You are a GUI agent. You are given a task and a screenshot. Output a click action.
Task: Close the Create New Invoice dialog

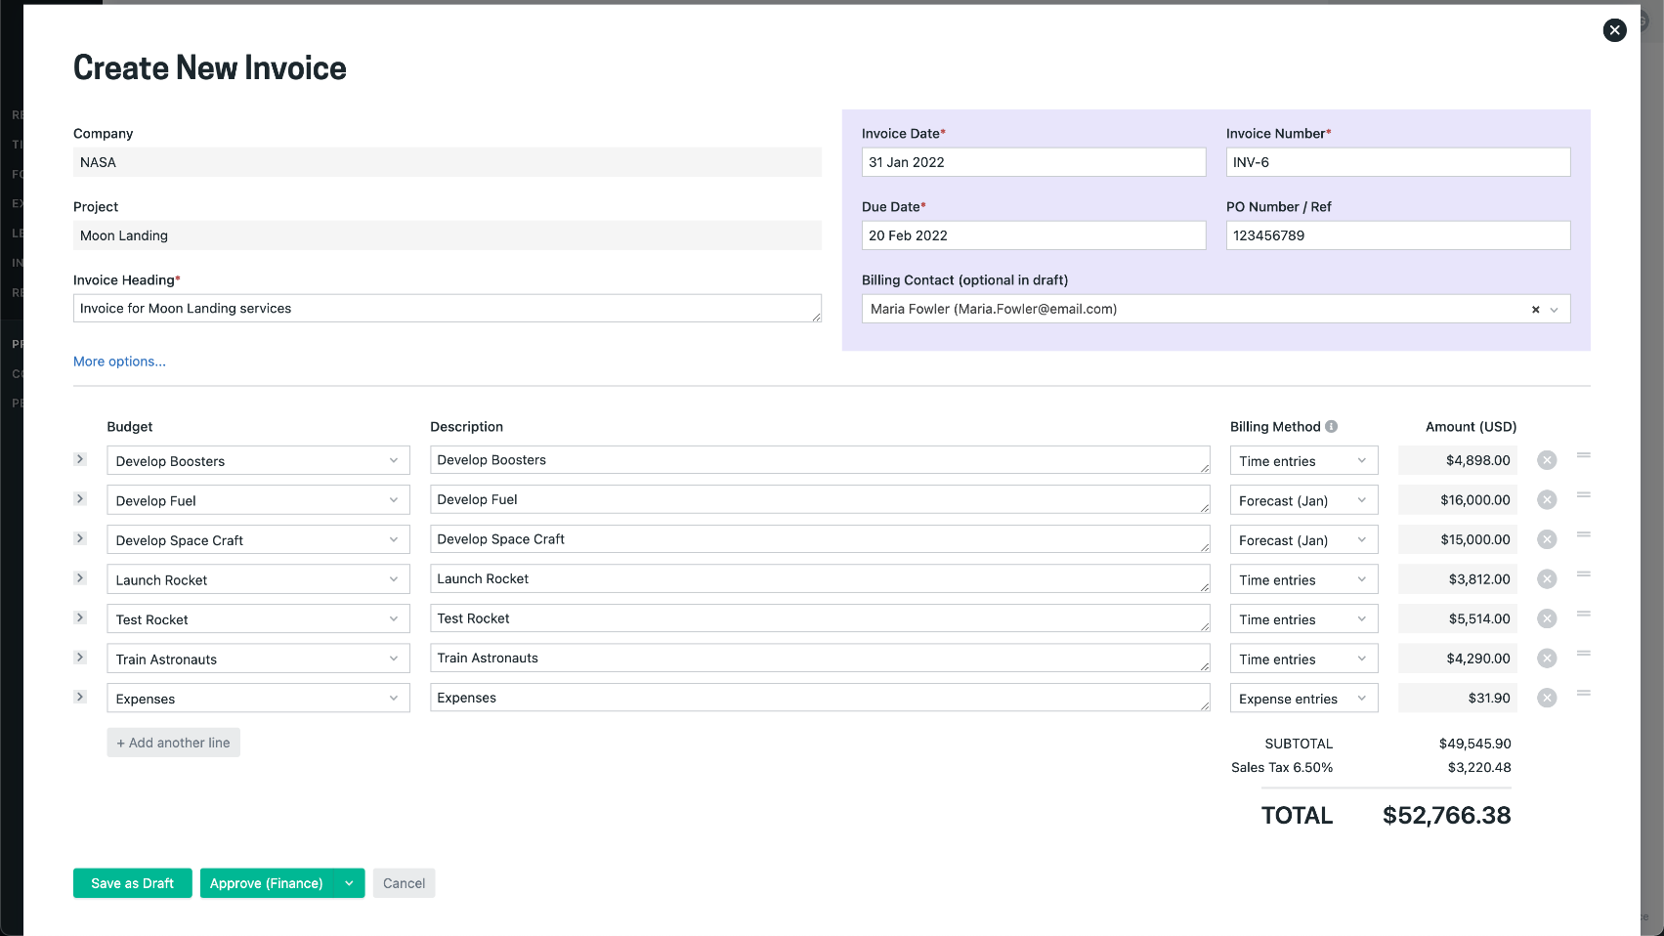click(x=1614, y=30)
